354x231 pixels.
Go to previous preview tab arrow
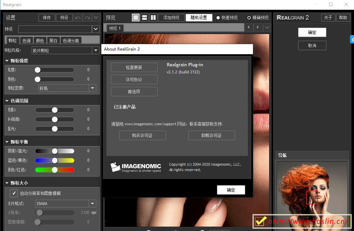pos(249,28)
